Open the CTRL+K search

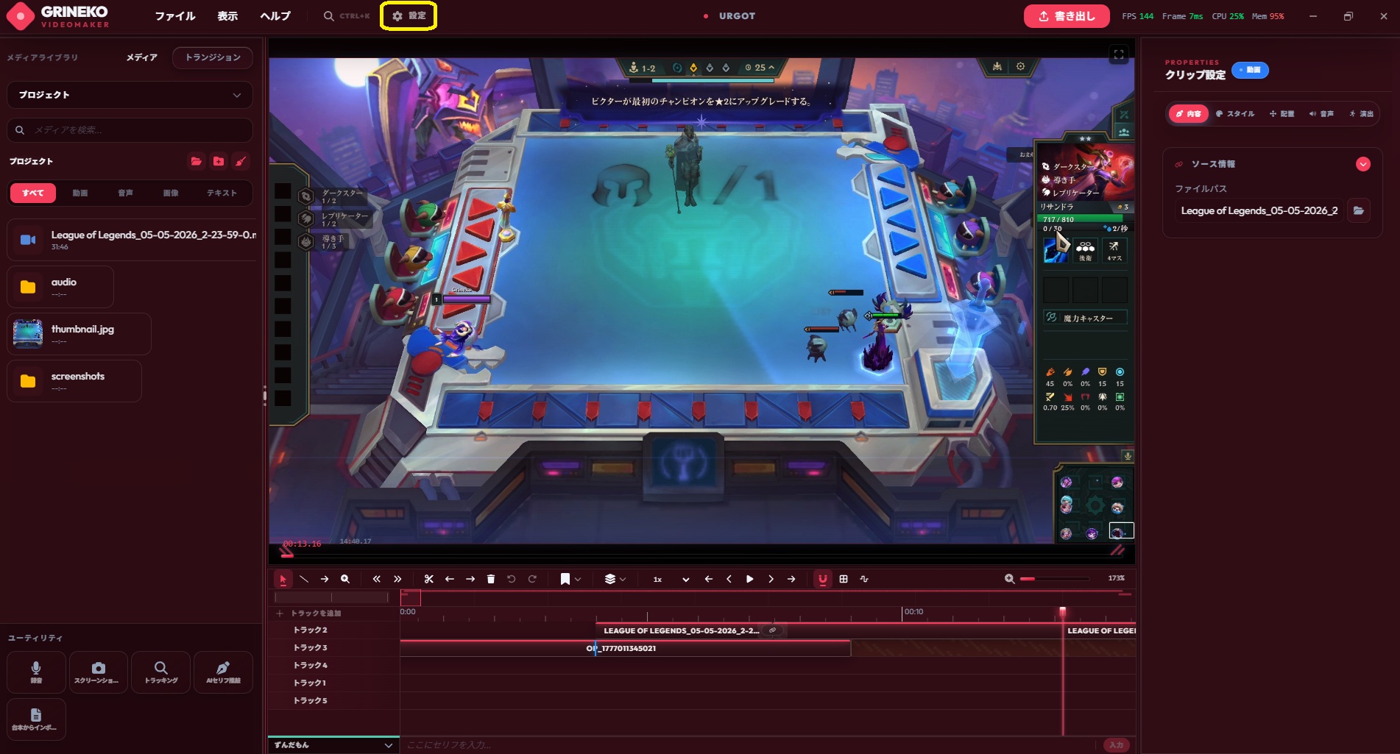347,16
